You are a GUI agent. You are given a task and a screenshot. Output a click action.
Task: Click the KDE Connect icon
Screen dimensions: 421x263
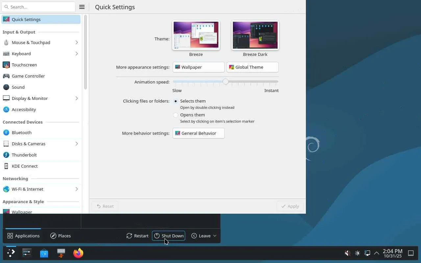pos(6,166)
